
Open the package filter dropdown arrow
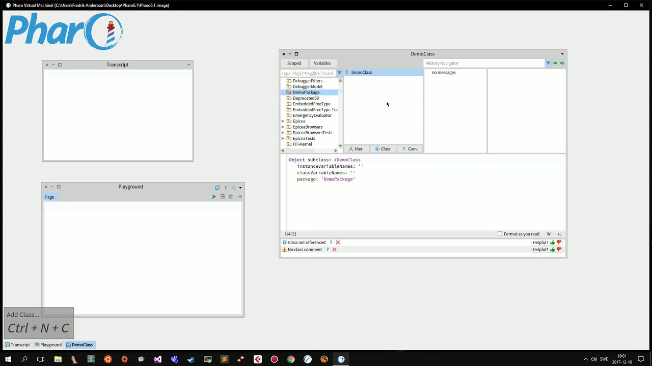pyautogui.click(x=339, y=73)
